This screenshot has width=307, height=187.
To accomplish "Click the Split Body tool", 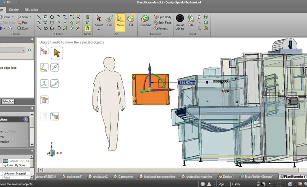I will point(162,17).
